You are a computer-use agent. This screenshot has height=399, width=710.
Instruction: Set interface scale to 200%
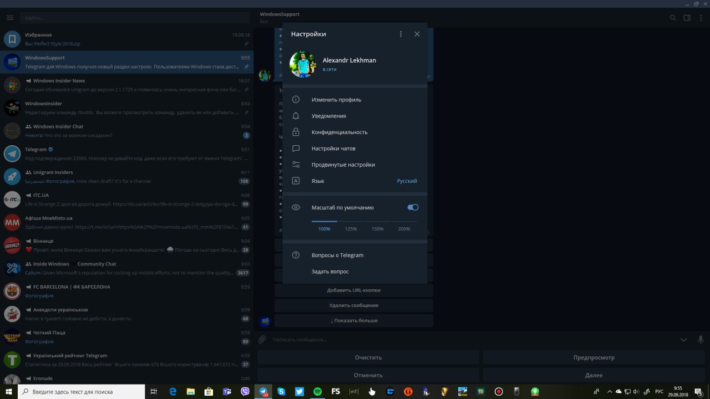(404, 229)
